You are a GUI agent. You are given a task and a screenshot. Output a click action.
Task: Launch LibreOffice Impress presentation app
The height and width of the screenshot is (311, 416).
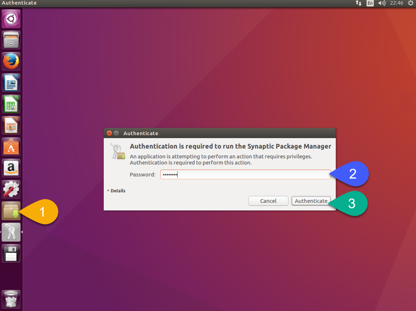[11, 125]
